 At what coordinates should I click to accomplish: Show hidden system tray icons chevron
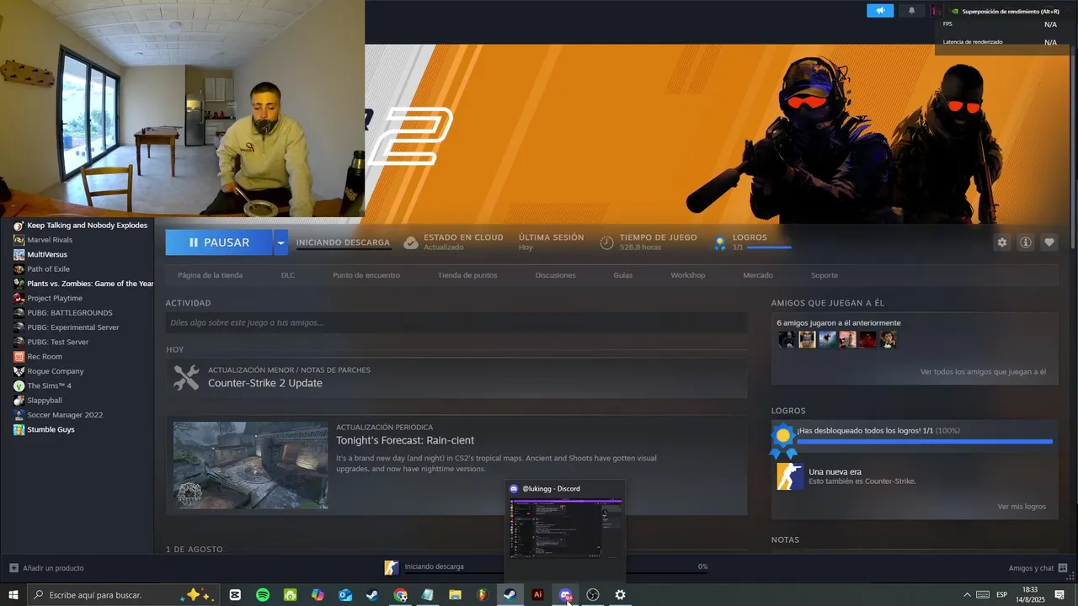pos(967,595)
